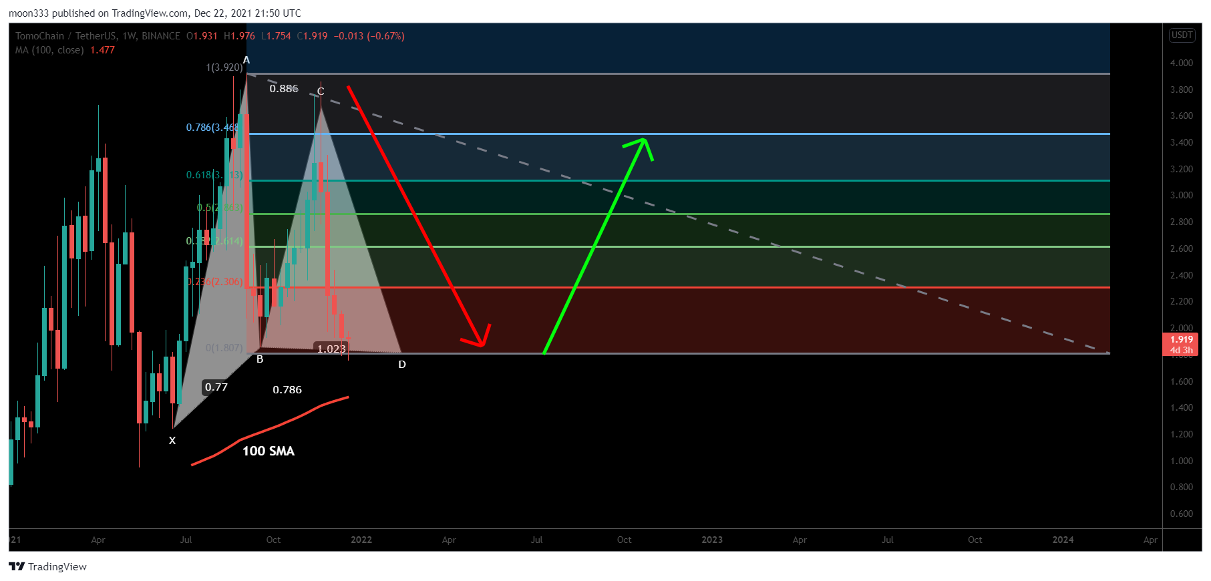The width and height of the screenshot is (1211, 581).
Task: Click the 0.600 price scale value
Action: tap(1182, 514)
